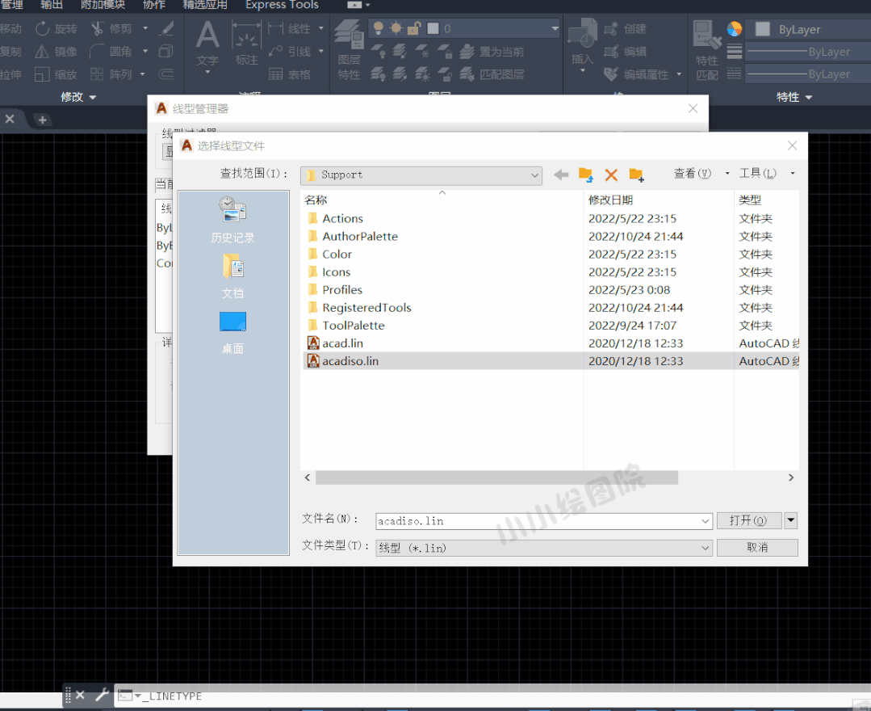Select the acadiso.lin file row
871x711 pixels.
click(550, 361)
